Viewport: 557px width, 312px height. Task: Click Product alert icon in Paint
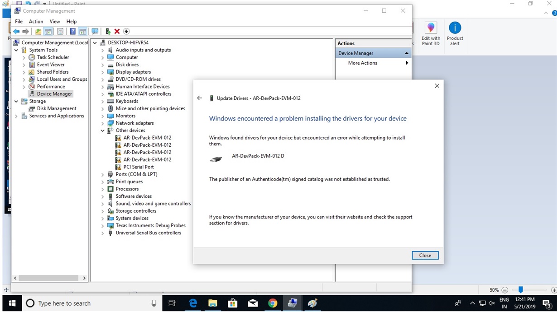tap(455, 34)
